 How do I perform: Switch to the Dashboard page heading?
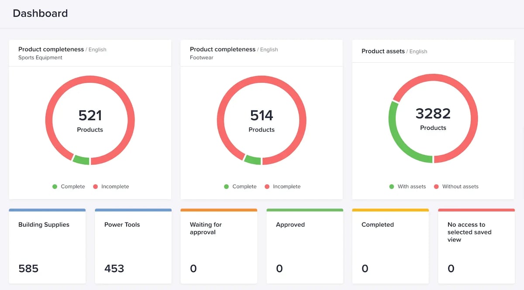click(40, 14)
